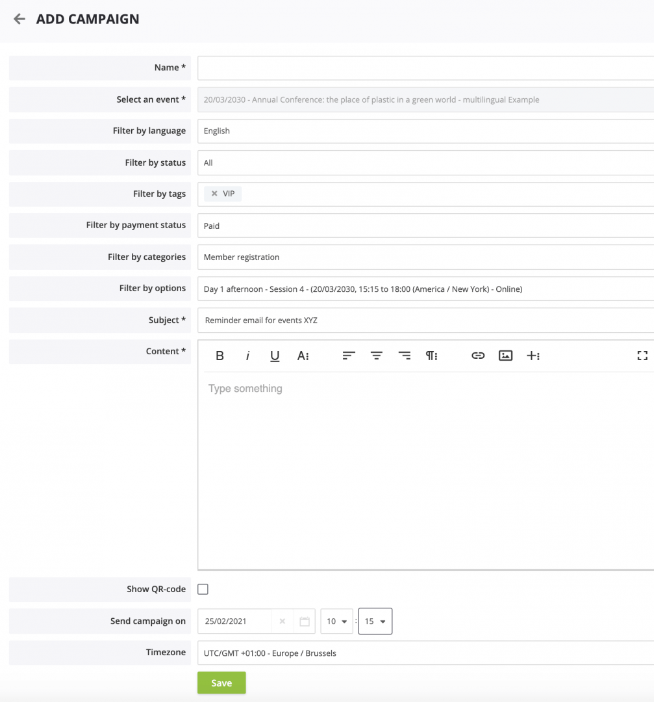Expand the editor to fullscreen mode

642,356
